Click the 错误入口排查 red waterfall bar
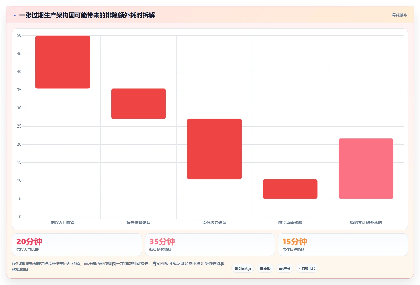The height and width of the screenshot is (285, 420). click(x=63, y=62)
